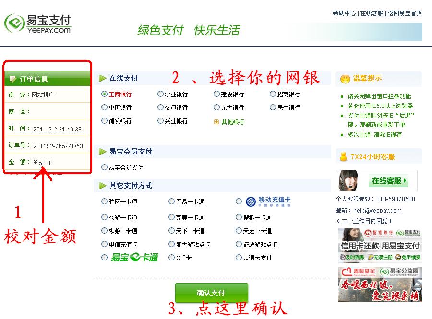
Task: Click the amount ¥50.00
Action: tap(44, 163)
